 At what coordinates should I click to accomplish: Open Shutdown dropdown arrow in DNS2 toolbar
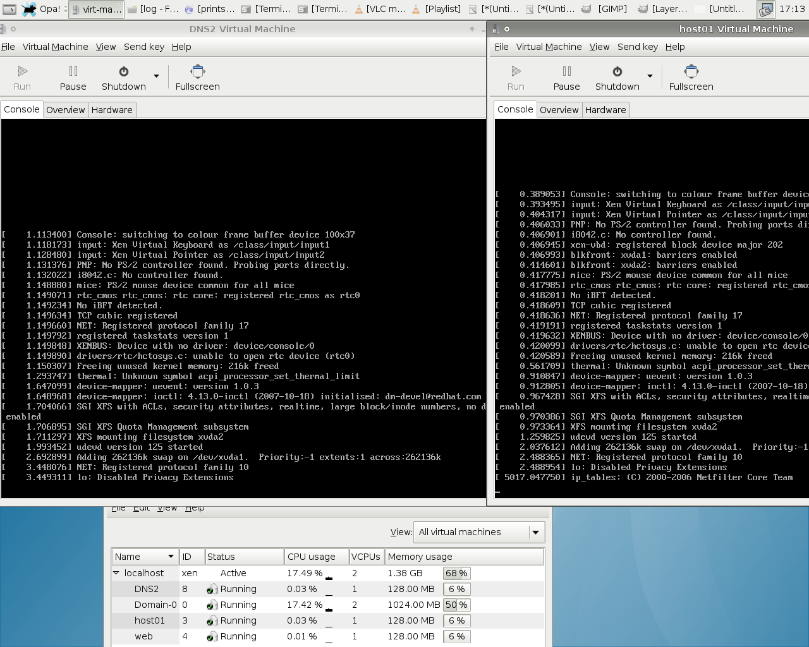pos(156,76)
